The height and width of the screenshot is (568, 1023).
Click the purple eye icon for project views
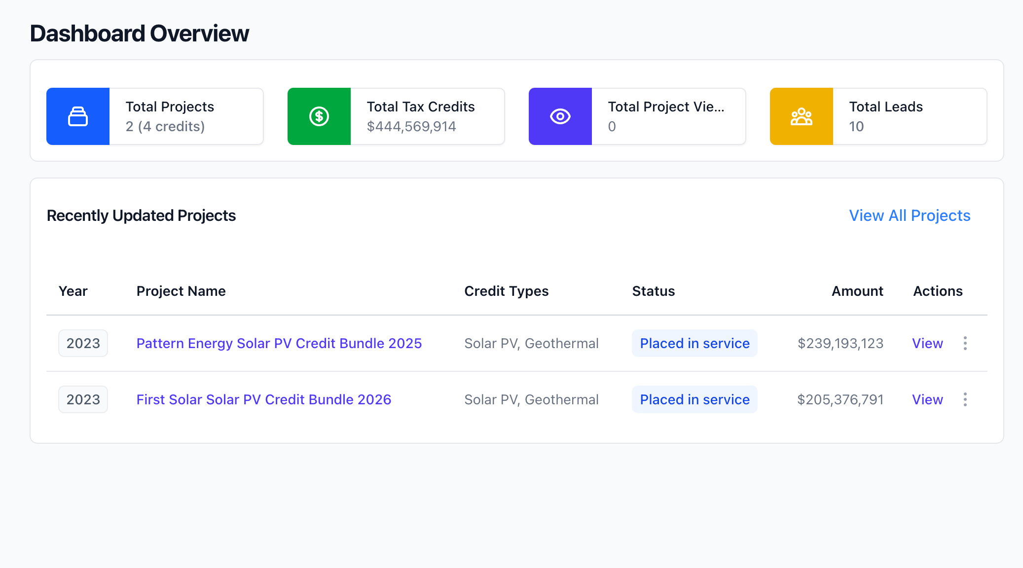click(x=560, y=116)
